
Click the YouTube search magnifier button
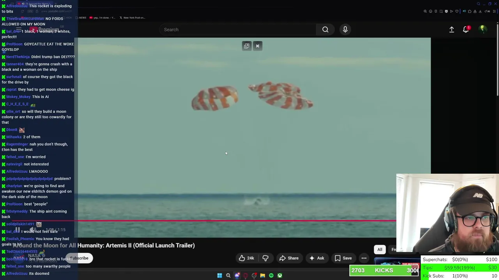(x=325, y=30)
